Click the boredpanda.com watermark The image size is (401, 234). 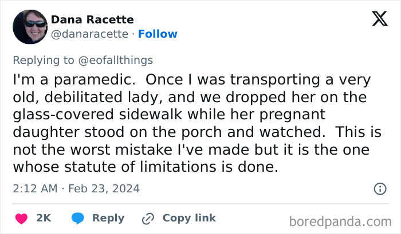click(x=340, y=220)
